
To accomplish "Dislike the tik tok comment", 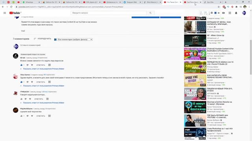I will pos(28,65).
